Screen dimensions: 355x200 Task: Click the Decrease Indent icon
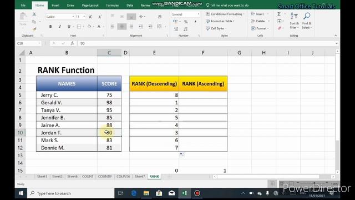[x=141, y=27]
